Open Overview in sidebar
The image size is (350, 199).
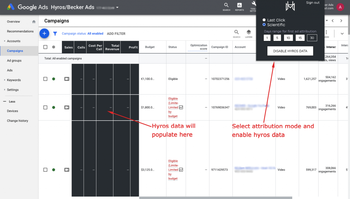point(13,22)
